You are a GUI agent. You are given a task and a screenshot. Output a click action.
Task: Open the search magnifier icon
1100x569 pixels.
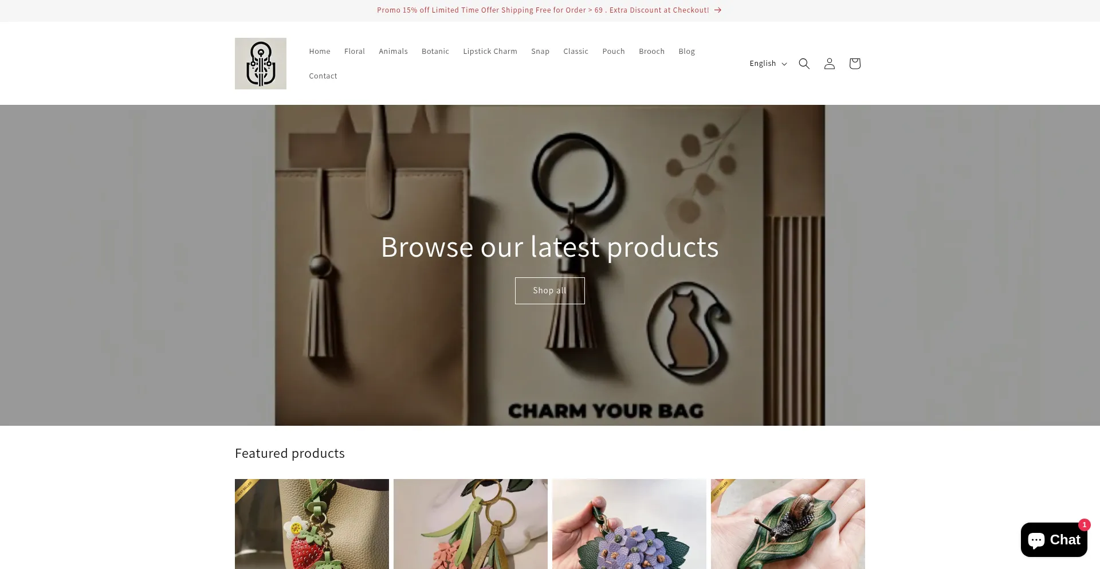click(x=804, y=64)
